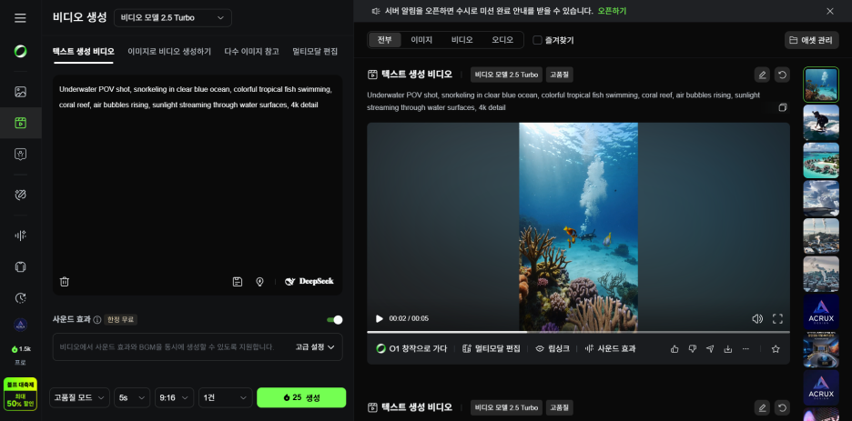Viewport: 852px width, 421px height.
Task: Enter fullscreen on the video player
Action: (x=777, y=318)
